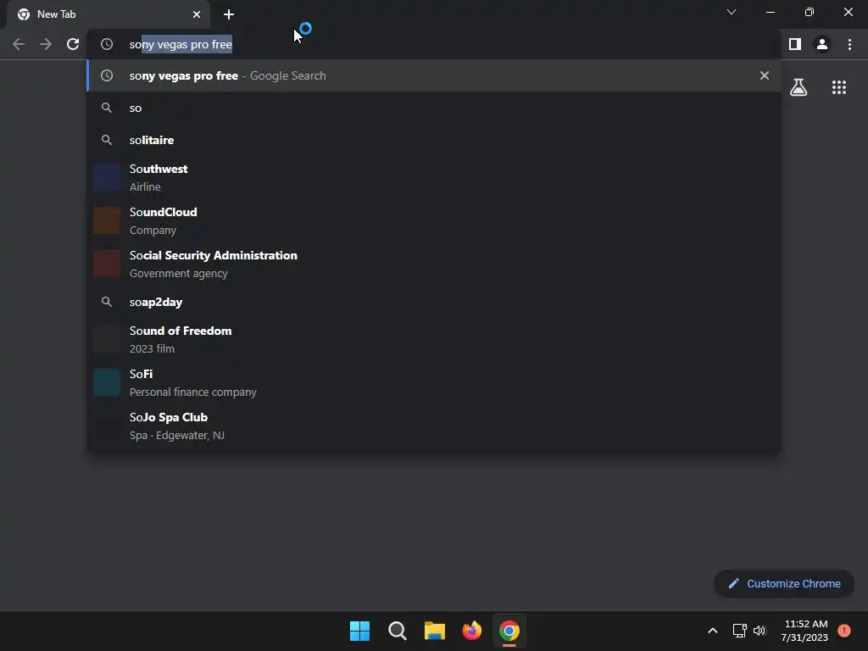Open the clock showing 11:52 AM

804,631
